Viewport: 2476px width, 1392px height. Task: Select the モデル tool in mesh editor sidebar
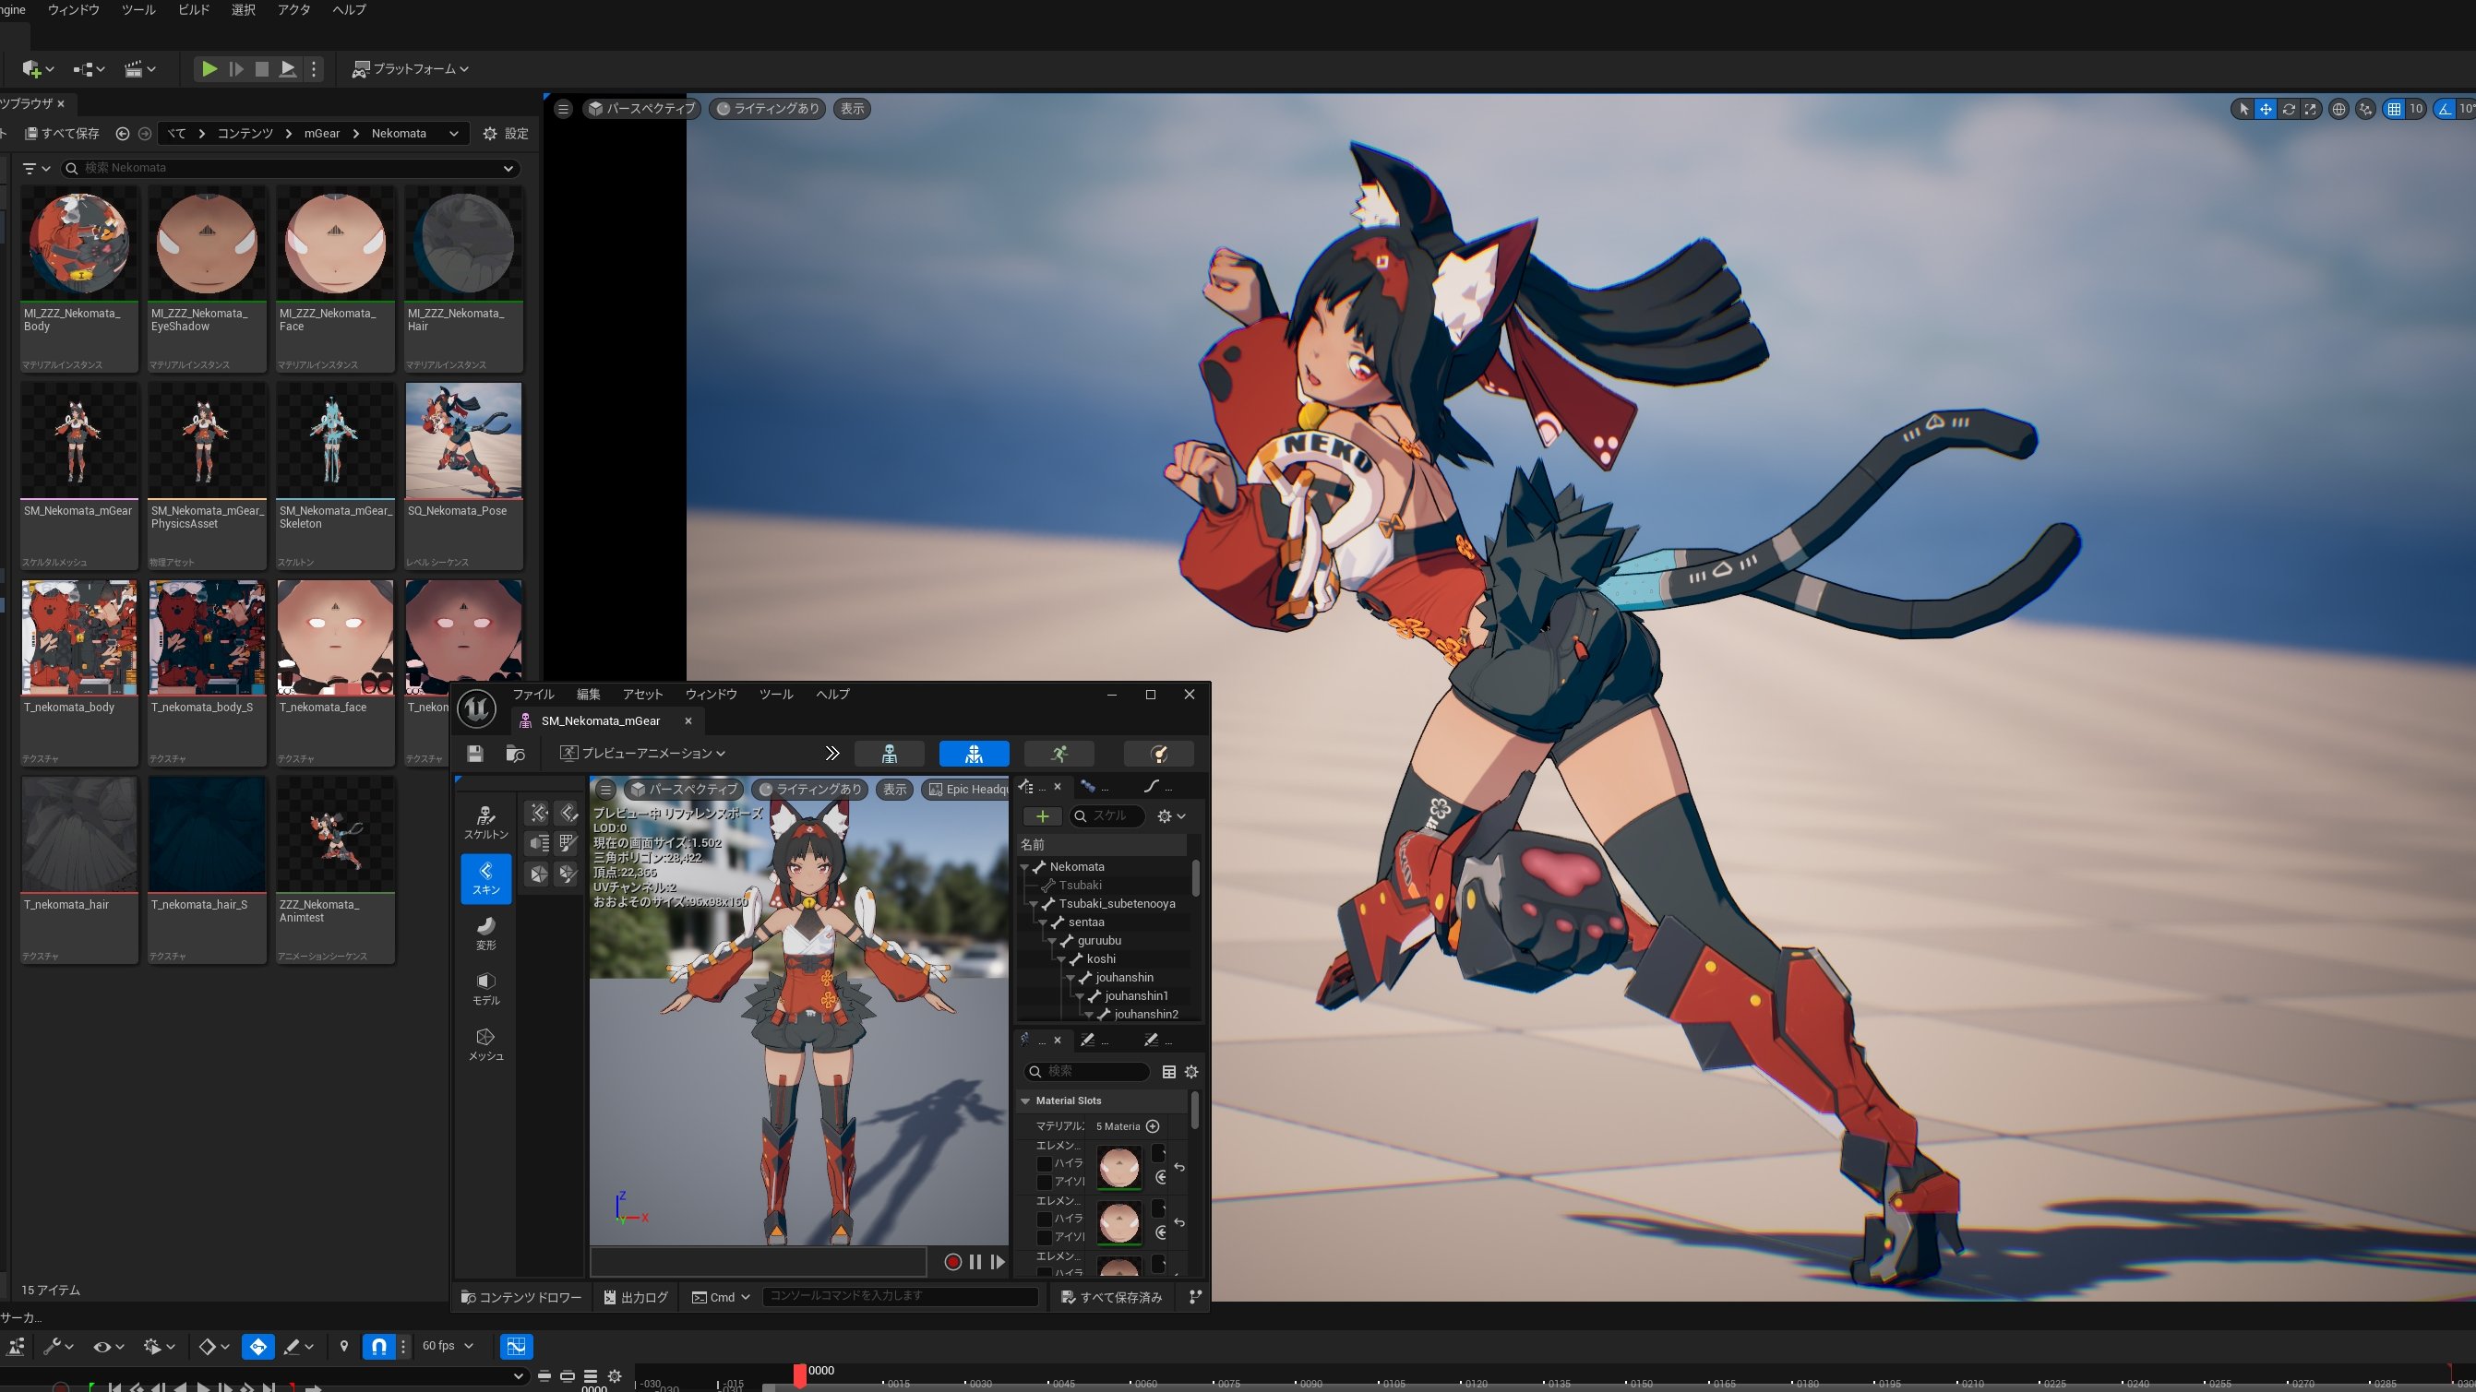(486, 989)
